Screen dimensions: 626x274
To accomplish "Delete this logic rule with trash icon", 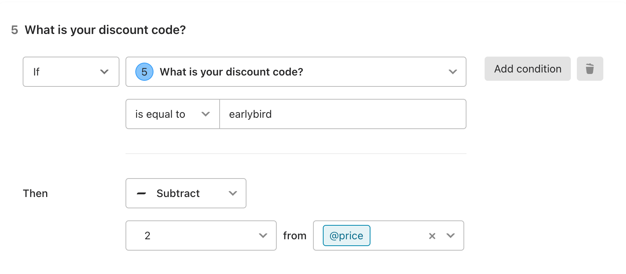I will (590, 69).
